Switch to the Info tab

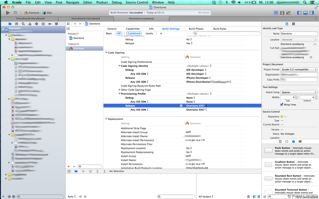(x=151, y=29)
